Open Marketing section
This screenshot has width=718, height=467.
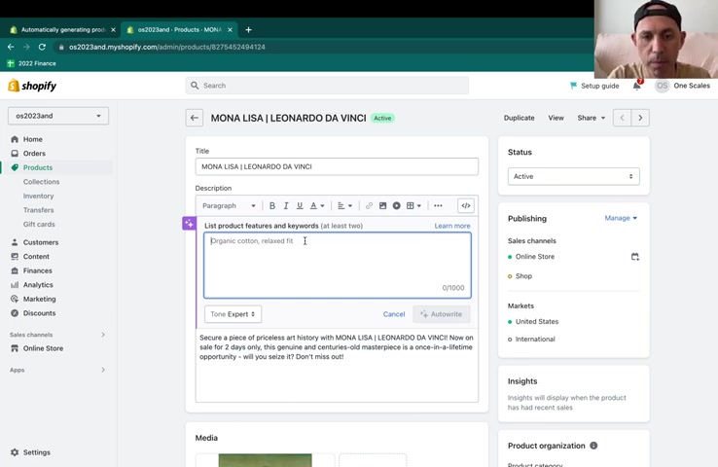[x=39, y=299]
